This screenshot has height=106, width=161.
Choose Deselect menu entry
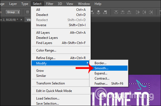tap(61, 15)
